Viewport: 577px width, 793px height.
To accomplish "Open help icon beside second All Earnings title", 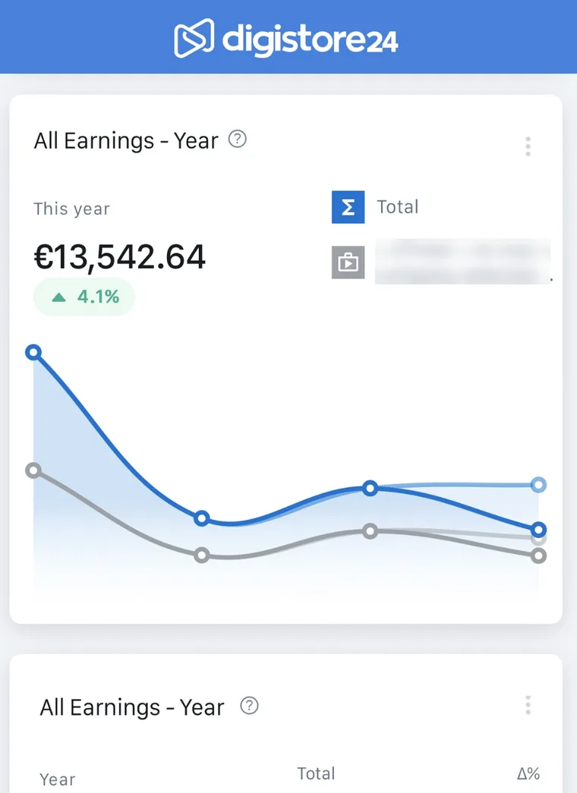I will coord(249,706).
